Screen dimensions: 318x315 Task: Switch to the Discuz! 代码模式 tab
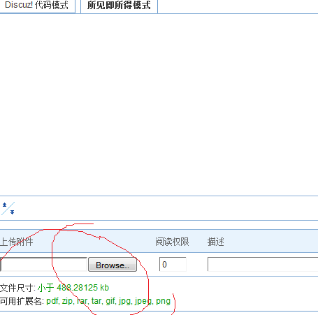(37, 6)
